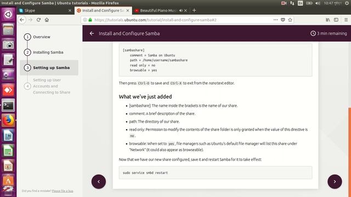Screen dimensions: 351x197
Task: Open the system volume indicator
Action: pyautogui.click(x=318, y=3)
